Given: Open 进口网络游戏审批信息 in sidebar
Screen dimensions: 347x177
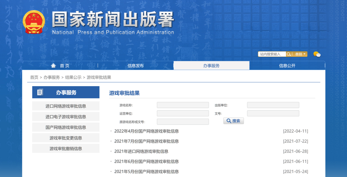Looking at the screenshot, I should 66,106.
